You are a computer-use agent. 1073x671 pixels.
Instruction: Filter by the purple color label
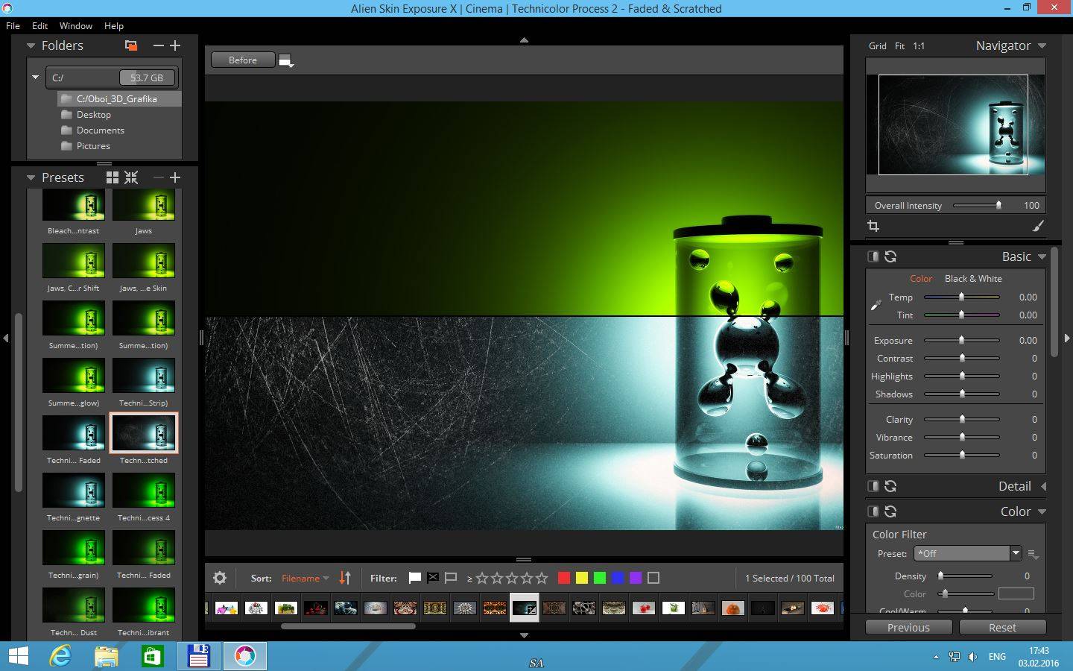coord(636,578)
